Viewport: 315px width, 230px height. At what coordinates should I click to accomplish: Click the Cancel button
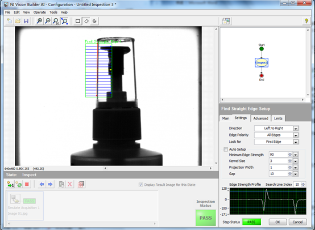pyautogui.click(x=297, y=222)
